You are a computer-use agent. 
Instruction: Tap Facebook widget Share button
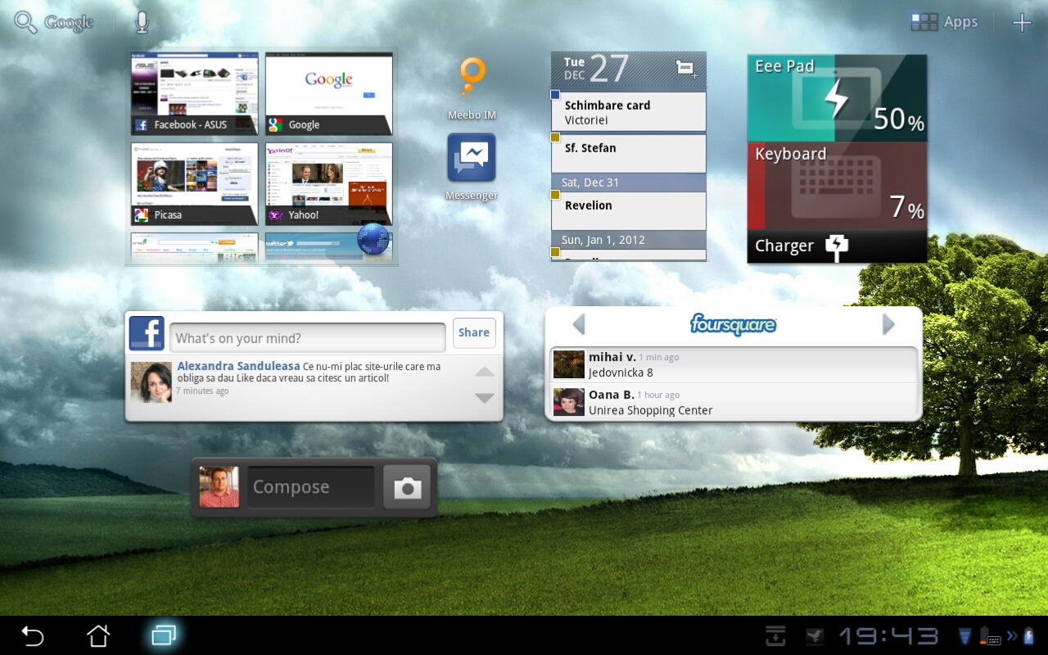point(474,332)
